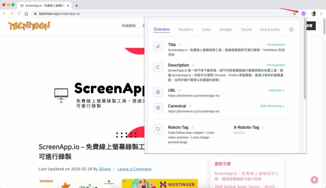Click the 53 characters title count
Viewport: 326px width, 188px height.
pyautogui.click(x=276, y=45)
